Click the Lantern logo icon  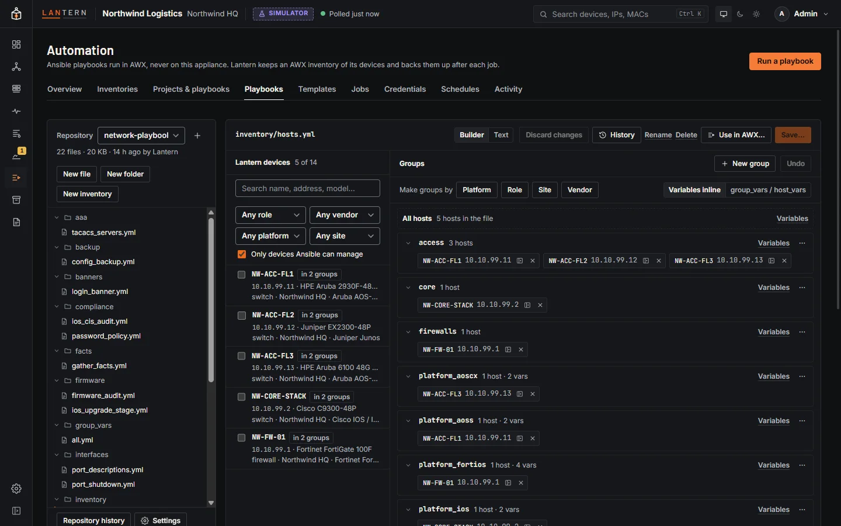[x=16, y=14]
